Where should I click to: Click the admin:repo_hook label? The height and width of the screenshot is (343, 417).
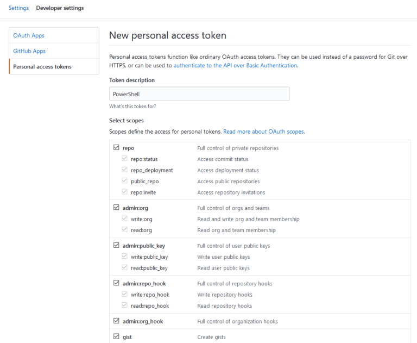(144, 284)
